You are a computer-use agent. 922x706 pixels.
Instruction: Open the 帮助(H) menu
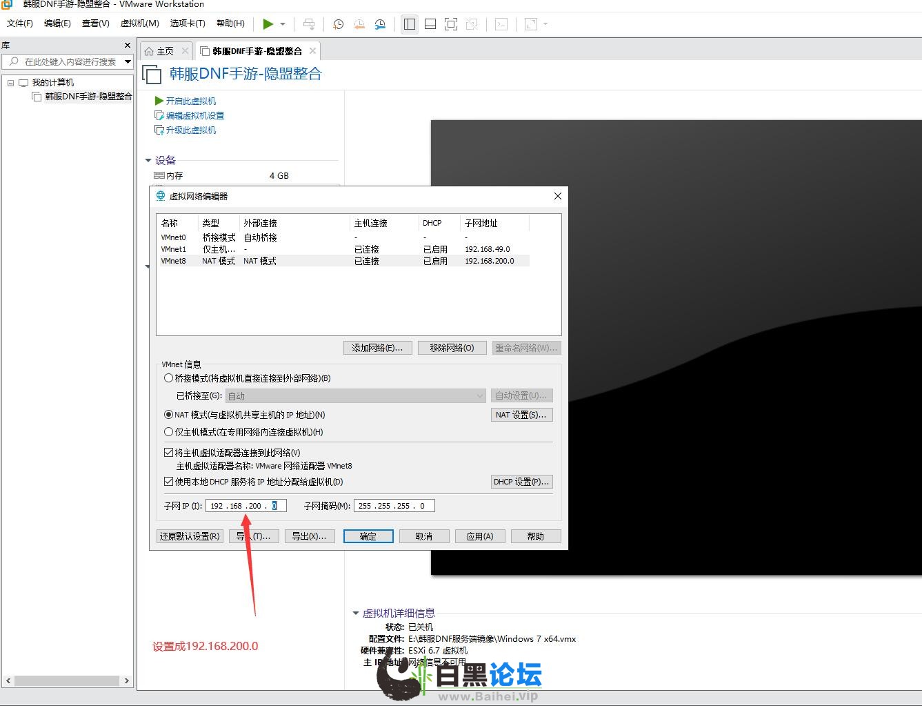click(x=230, y=23)
